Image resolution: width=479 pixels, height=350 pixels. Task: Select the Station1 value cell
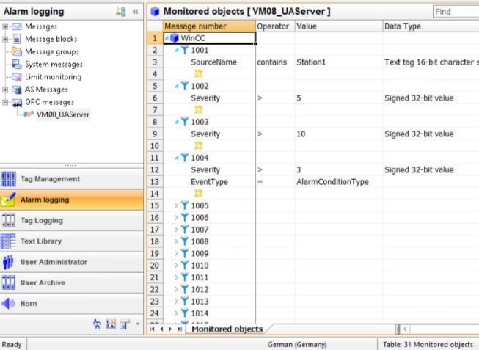click(339, 62)
